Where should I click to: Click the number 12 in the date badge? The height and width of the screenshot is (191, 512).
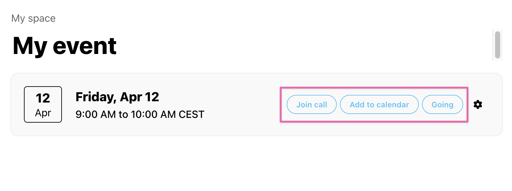[43, 98]
